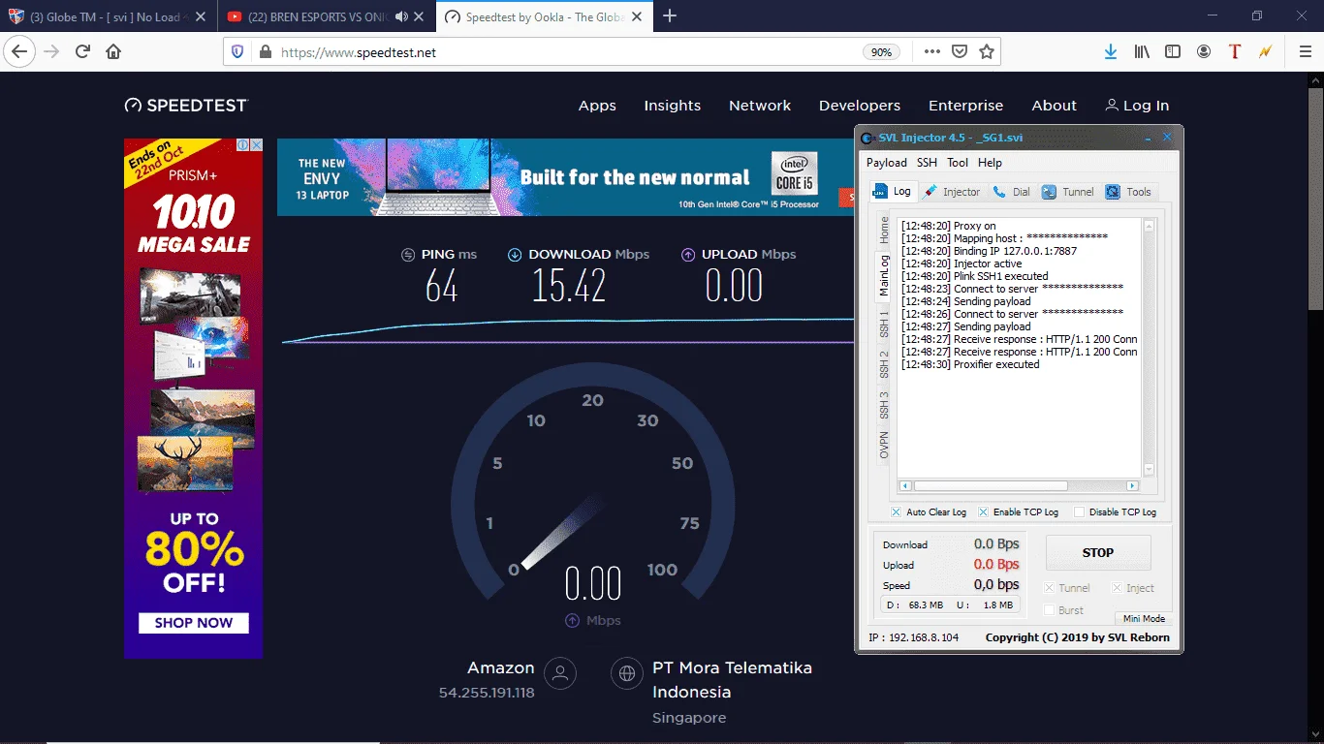Viewport: 1324px width, 744px height.
Task: Open the SSH 2 vertical tab
Action: coord(884,365)
